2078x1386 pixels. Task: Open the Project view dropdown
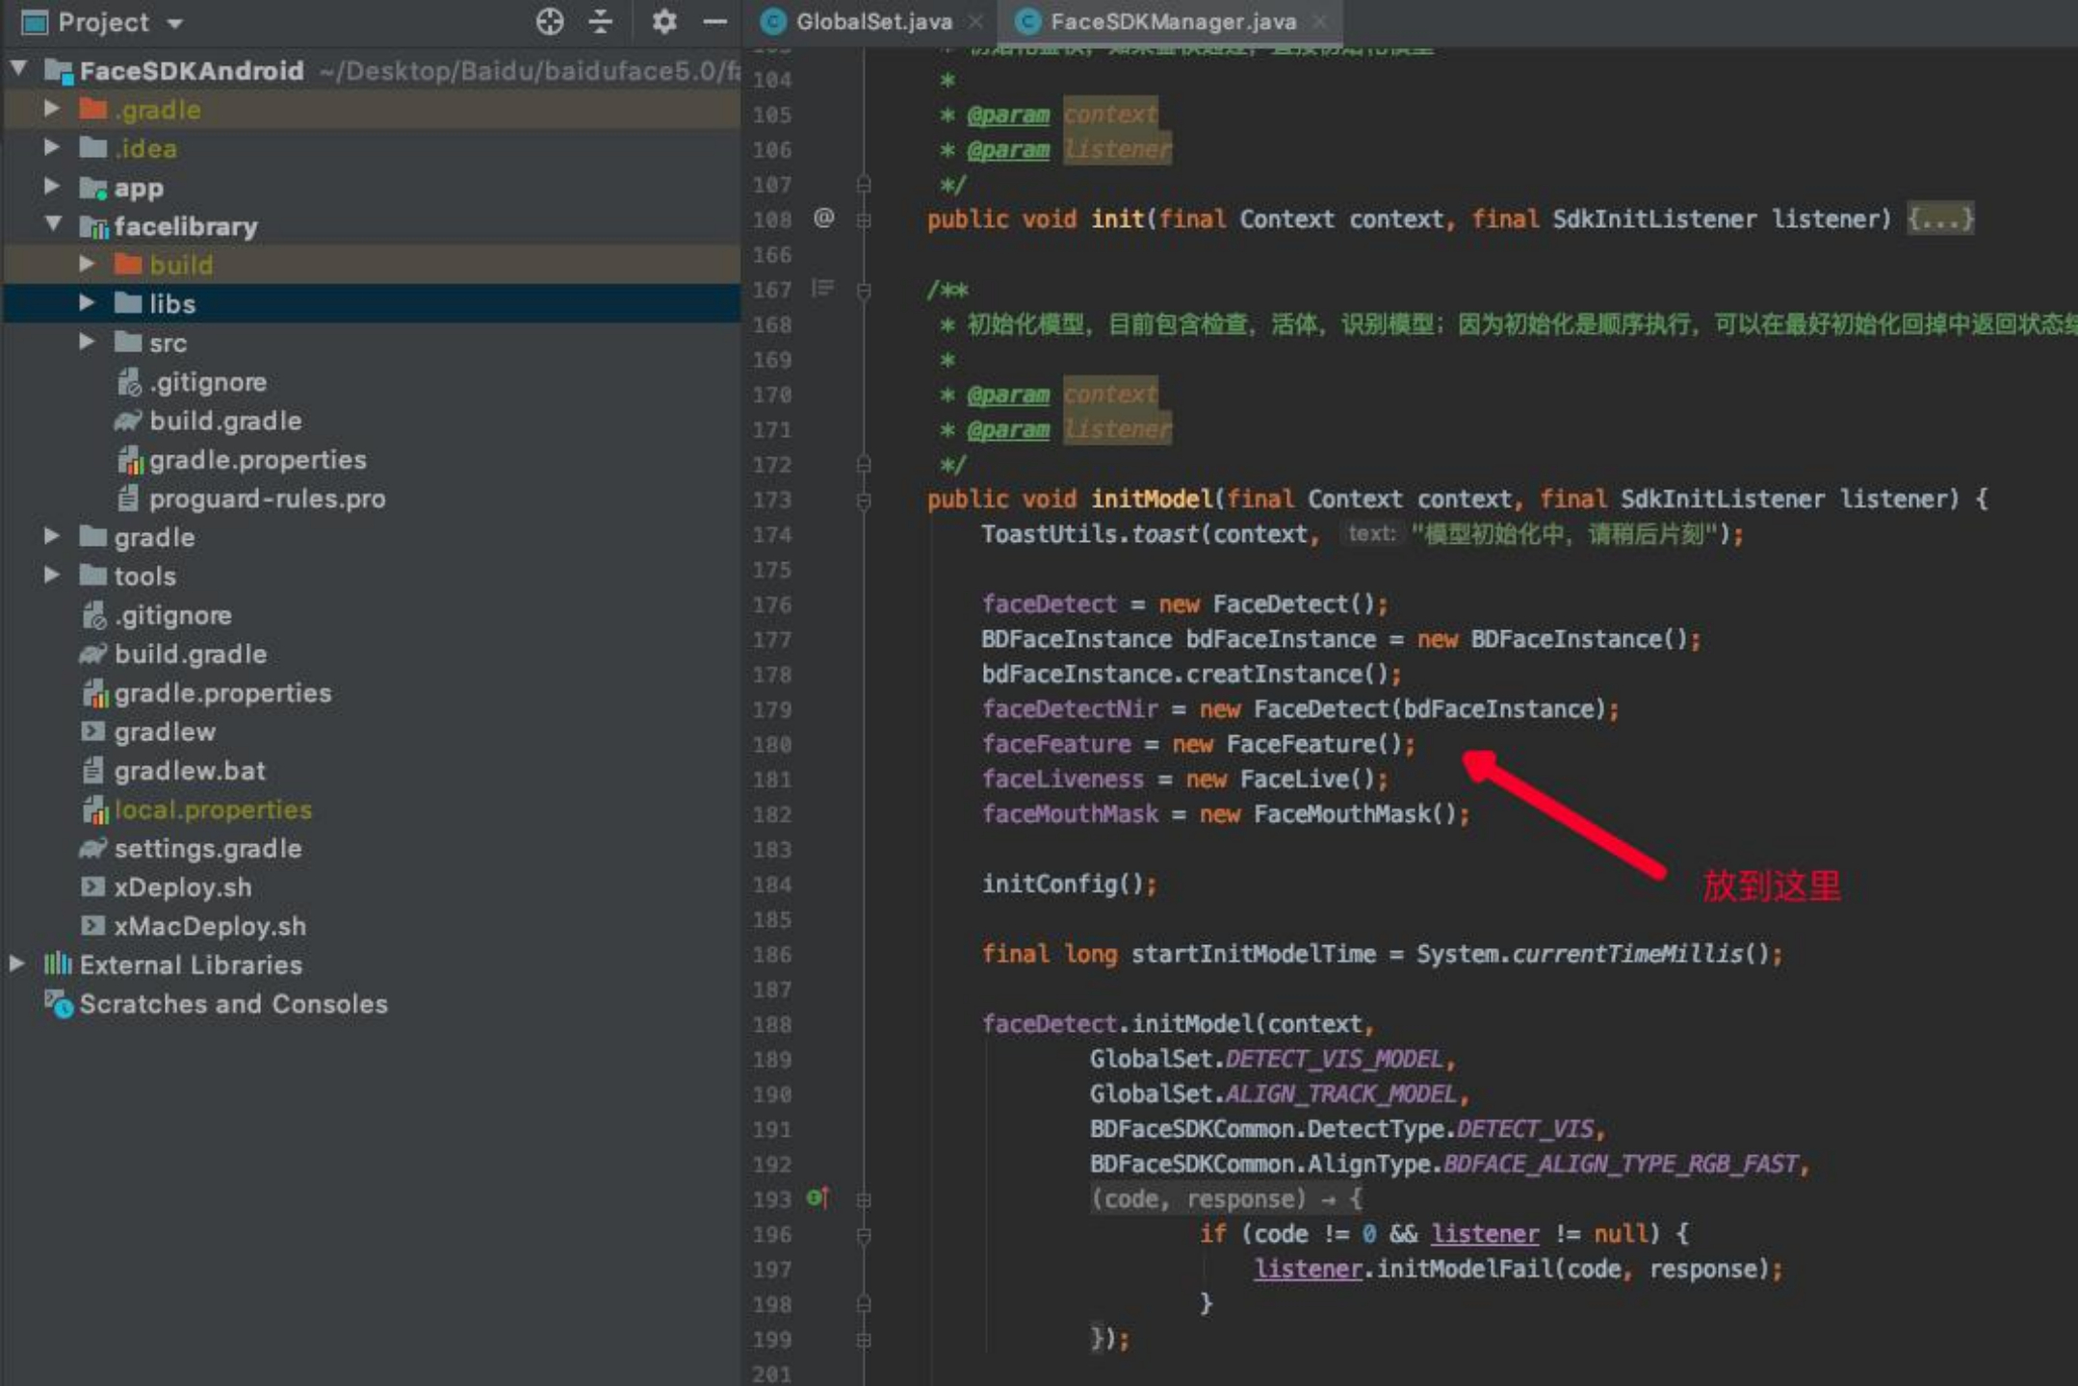174,23
